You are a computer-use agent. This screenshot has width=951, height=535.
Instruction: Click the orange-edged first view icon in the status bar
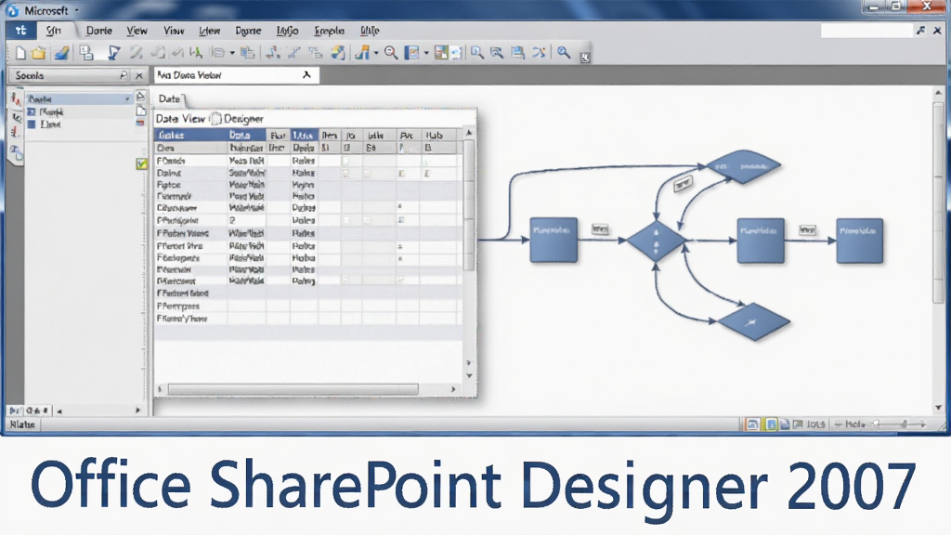[x=752, y=424]
